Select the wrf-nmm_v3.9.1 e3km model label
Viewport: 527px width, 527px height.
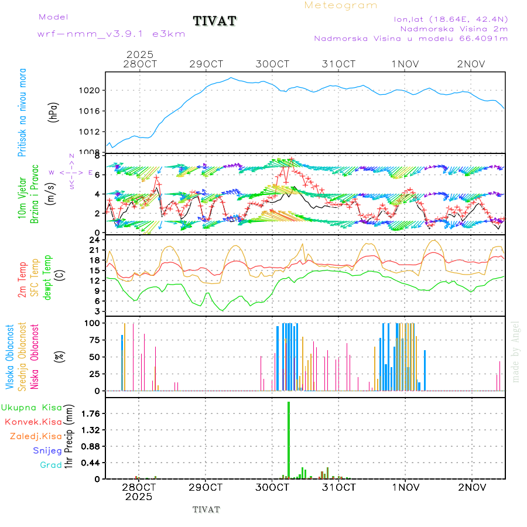111,34
